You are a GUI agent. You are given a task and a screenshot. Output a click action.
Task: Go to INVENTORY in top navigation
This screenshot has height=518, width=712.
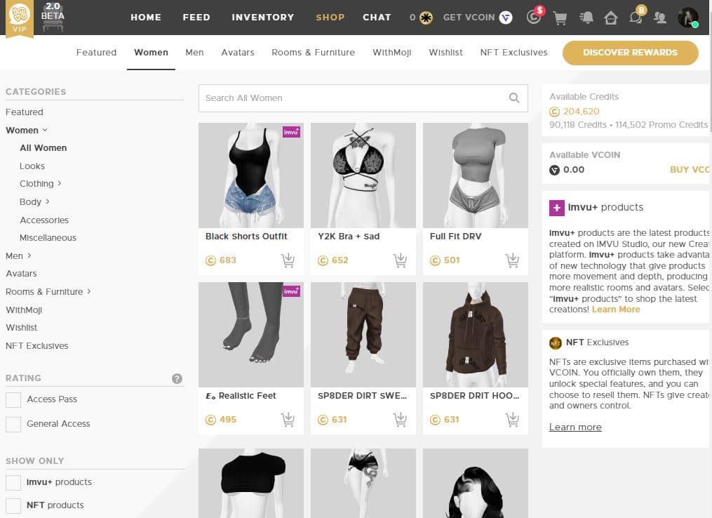tap(262, 18)
